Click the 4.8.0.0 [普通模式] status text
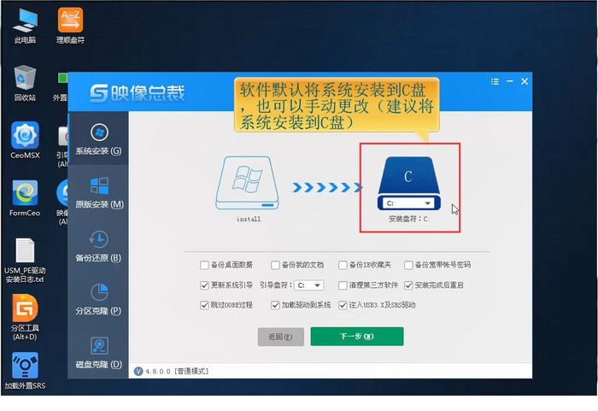 click(177, 372)
